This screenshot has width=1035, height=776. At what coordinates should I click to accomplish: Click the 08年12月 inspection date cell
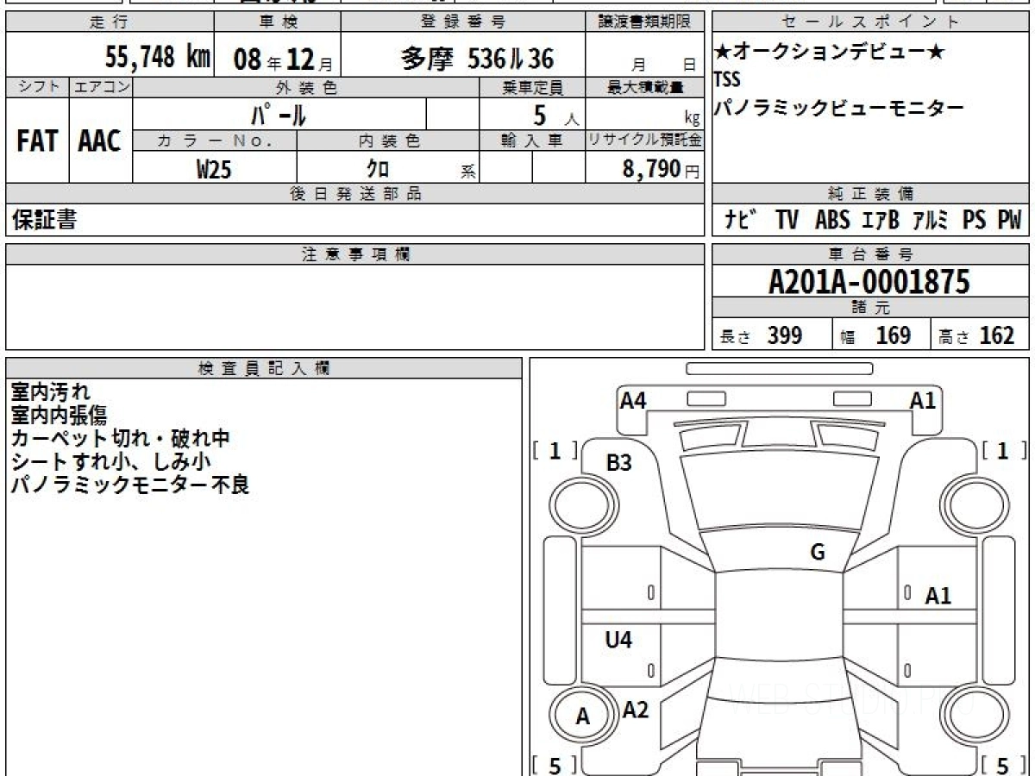[277, 59]
